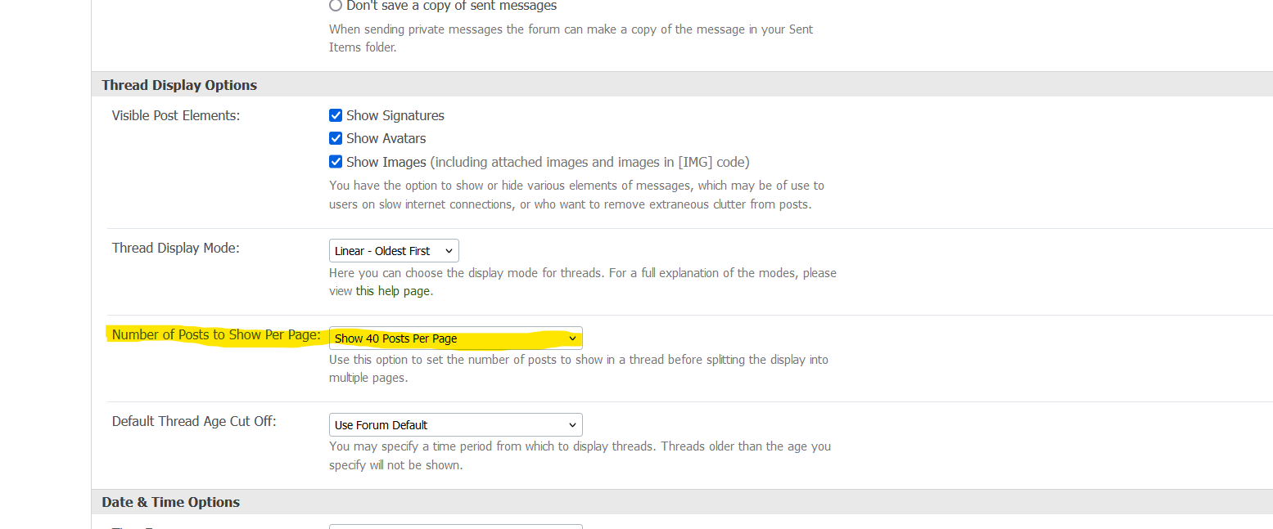Viewport: 1273px width, 529px height.
Task: Select the "Don't save a copy of sent messages" radio button
Action: (336, 6)
